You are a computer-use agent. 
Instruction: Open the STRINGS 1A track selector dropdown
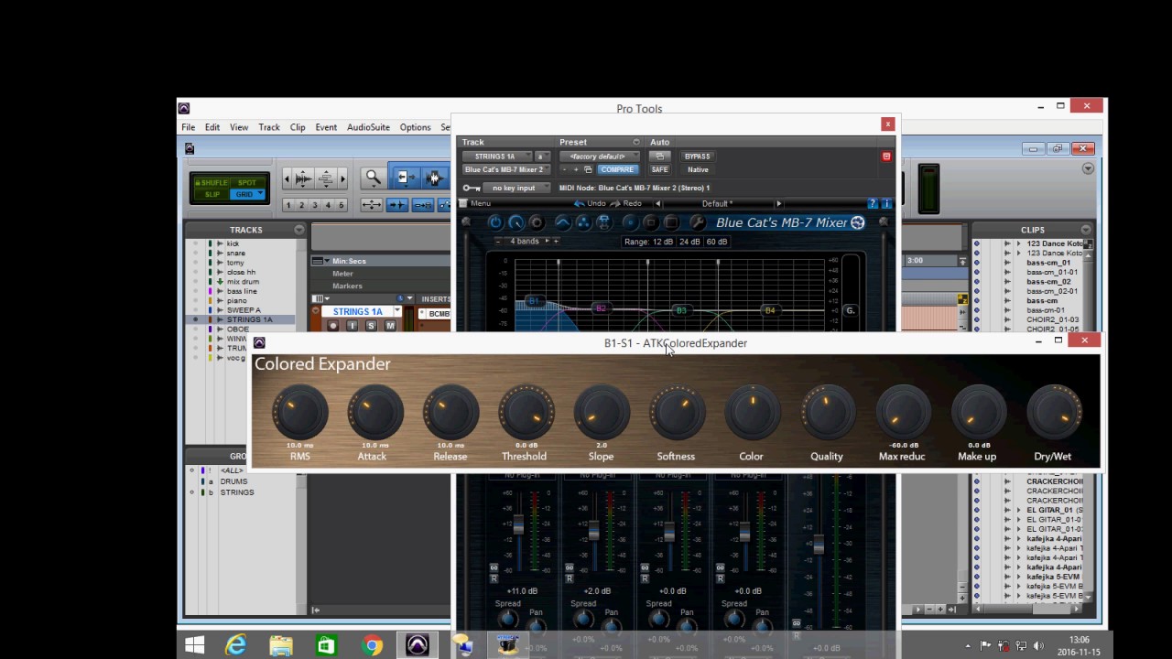pyautogui.click(x=495, y=157)
